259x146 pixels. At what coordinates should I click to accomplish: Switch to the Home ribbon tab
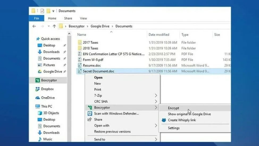point(52,18)
